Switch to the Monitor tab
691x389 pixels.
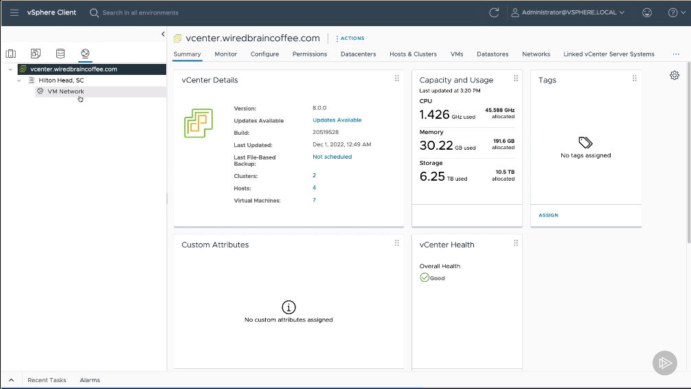click(225, 54)
